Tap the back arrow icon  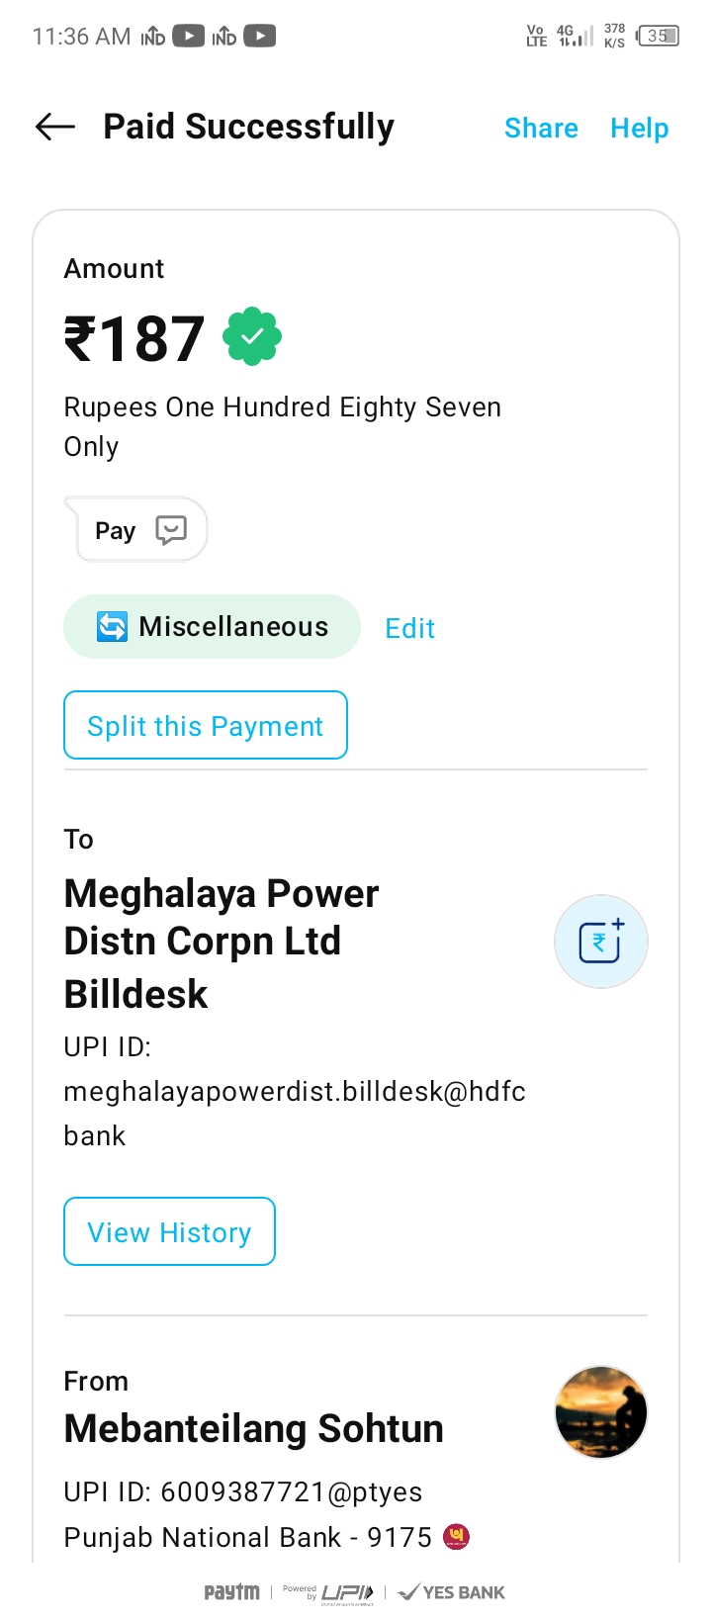pyautogui.click(x=55, y=127)
